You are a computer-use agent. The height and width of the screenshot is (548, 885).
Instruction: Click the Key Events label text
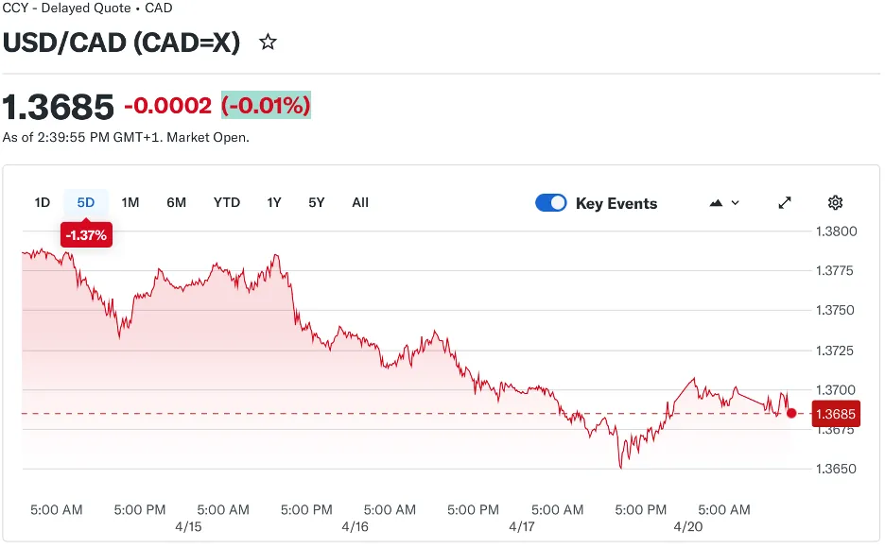click(616, 203)
